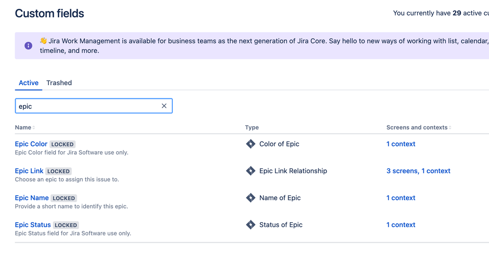Open the Epic Link field
The height and width of the screenshot is (254, 489).
29,171
